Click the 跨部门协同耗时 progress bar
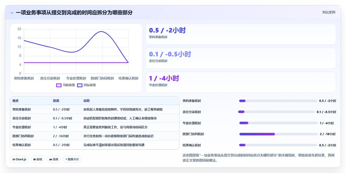This screenshot has width=346, height=173. pyautogui.click(x=278, y=134)
